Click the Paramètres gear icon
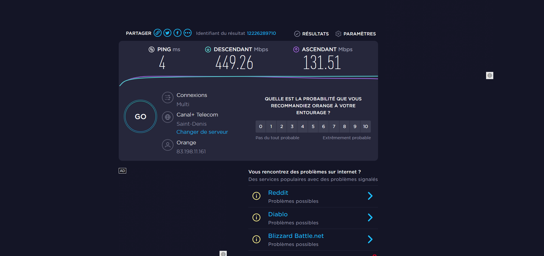Viewport: 544px width, 256px height. point(338,34)
